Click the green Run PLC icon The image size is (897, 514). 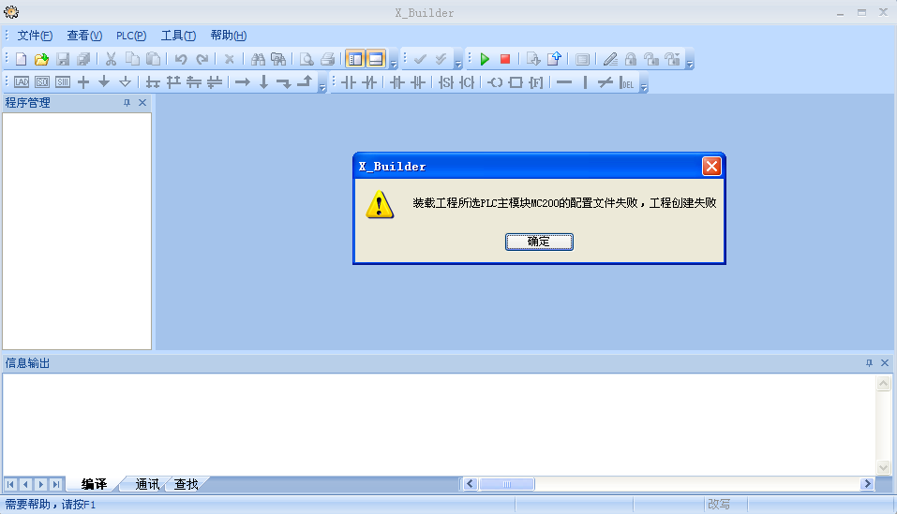click(485, 59)
